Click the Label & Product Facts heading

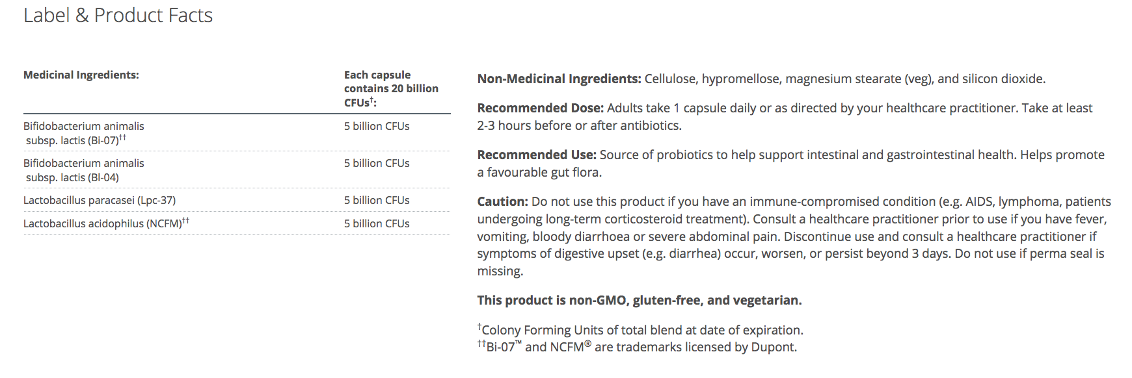coord(118,16)
